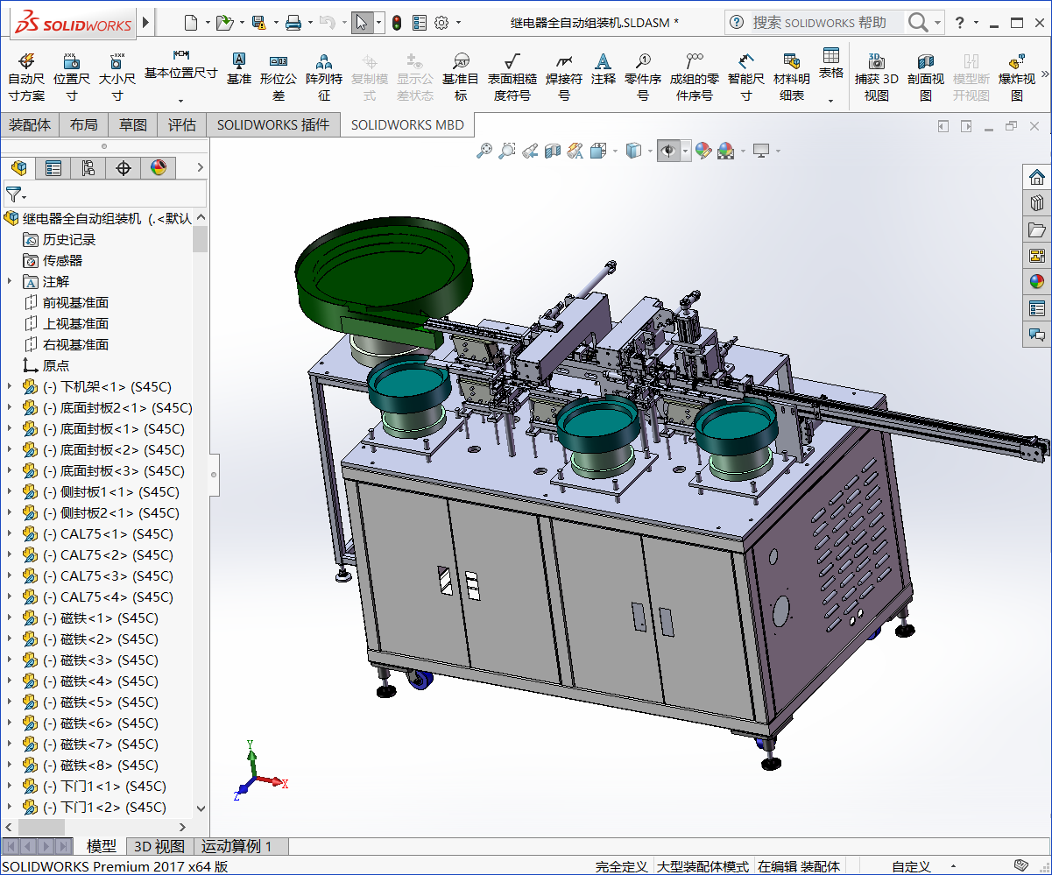Screen dimensions: 1052x875
Task: Click the help question mark button
Action: 960,23
